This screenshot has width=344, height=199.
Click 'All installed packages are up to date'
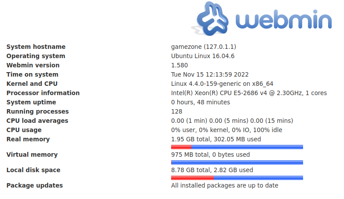click(x=224, y=185)
